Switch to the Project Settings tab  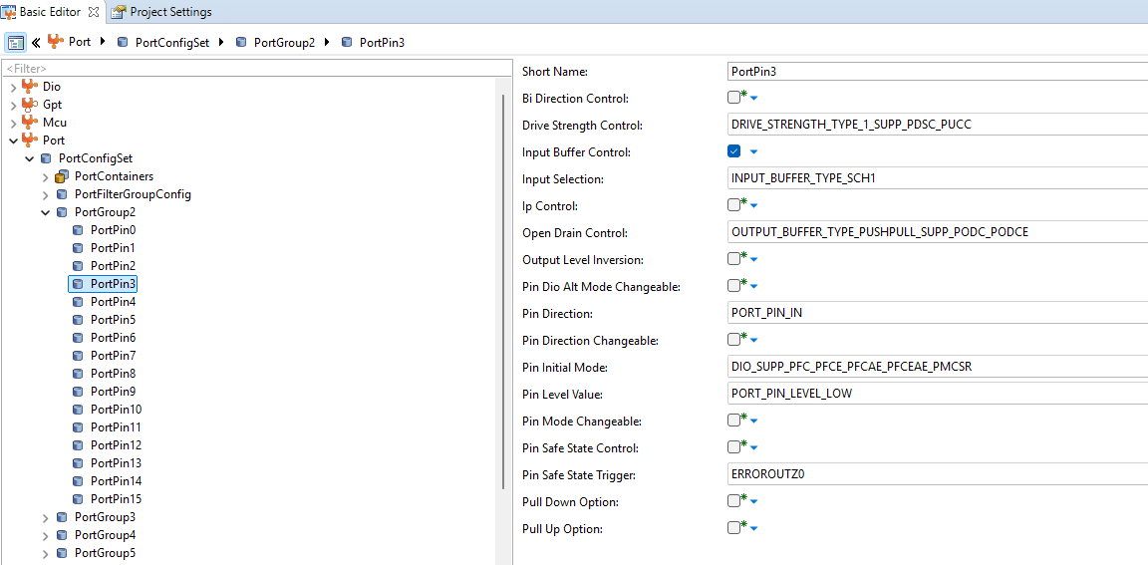click(x=169, y=12)
